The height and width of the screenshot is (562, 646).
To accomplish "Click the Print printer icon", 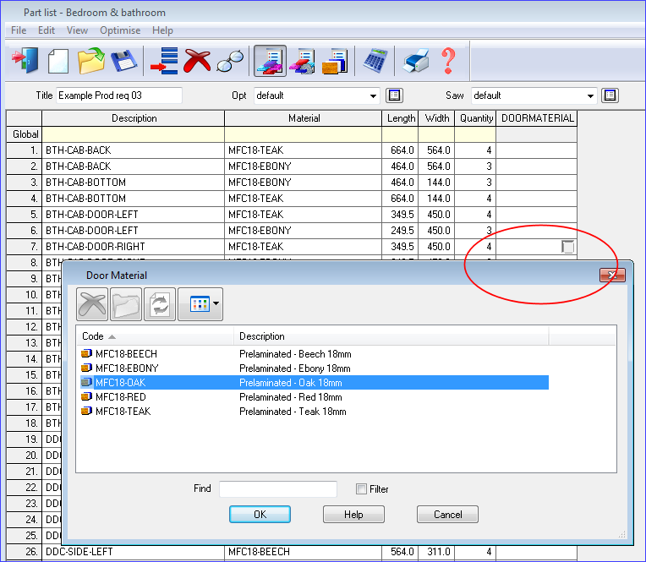I will [415, 61].
